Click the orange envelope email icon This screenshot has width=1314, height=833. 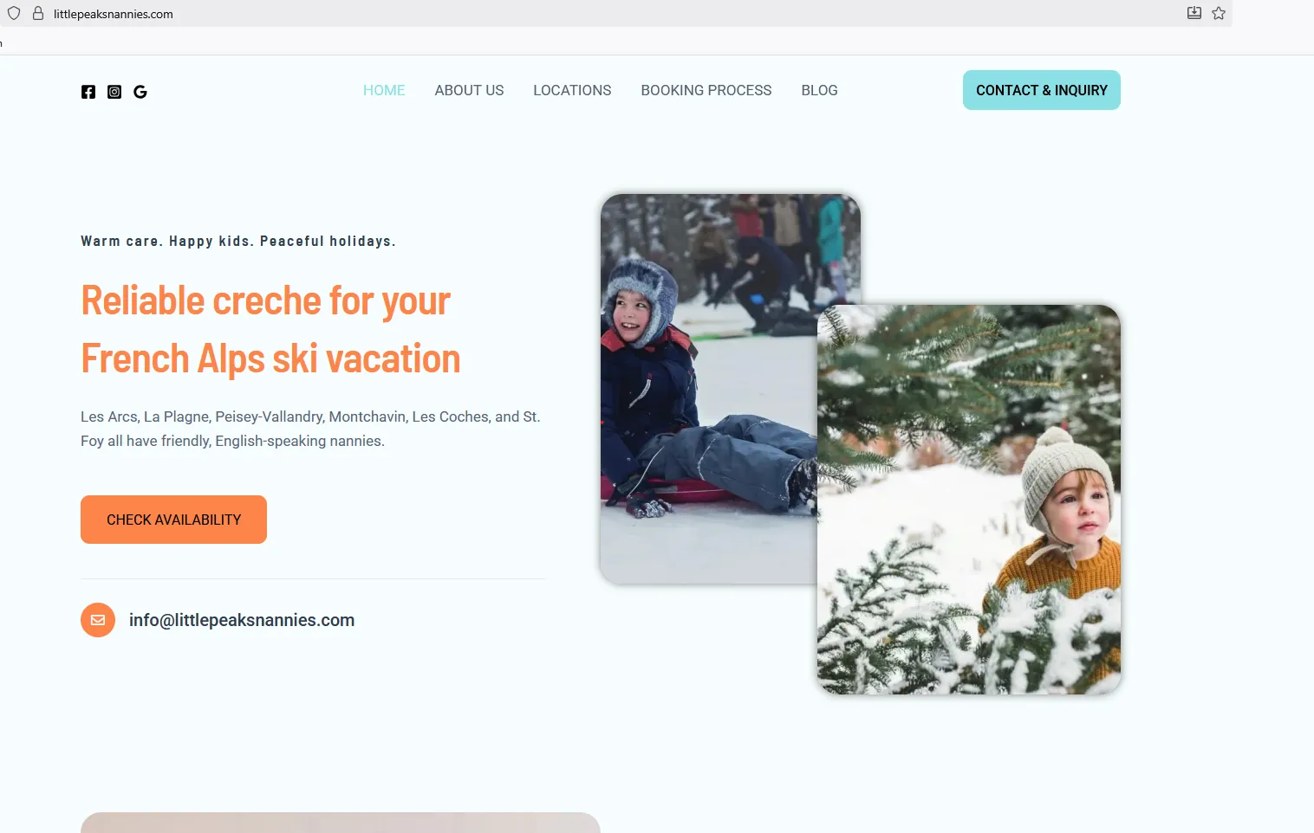tap(98, 620)
